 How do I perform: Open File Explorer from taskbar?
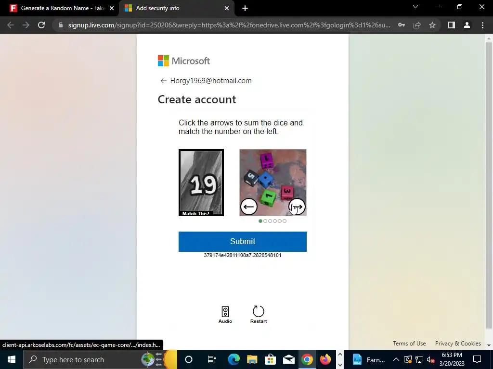coord(252,359)
